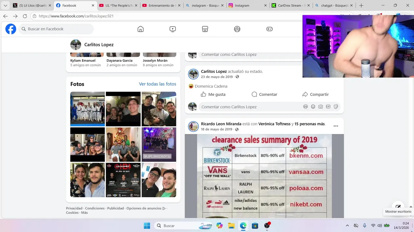Switch to the CarlDrex Stream tab

click(290, 5)
